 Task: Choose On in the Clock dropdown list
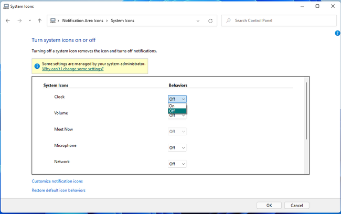(177, 106)
